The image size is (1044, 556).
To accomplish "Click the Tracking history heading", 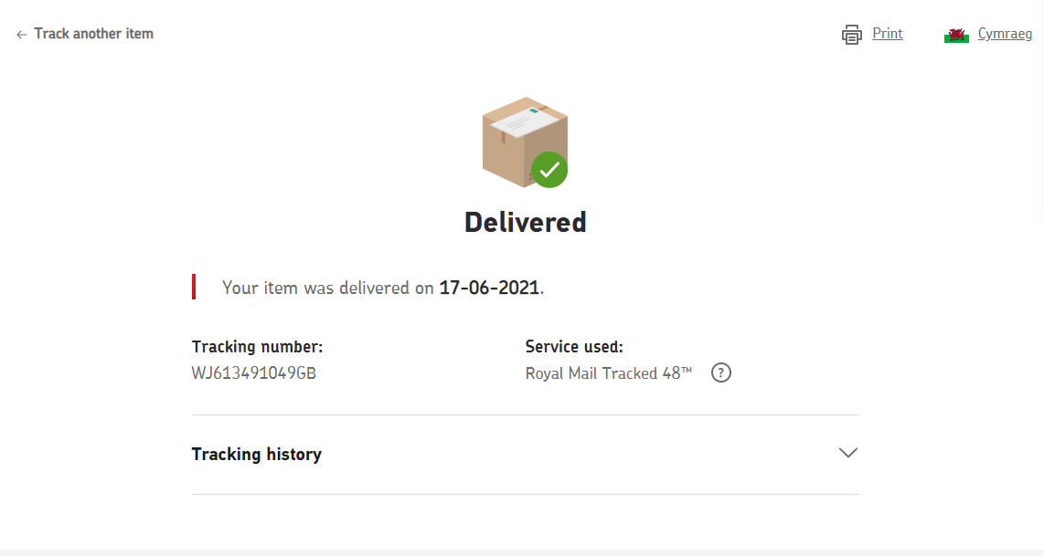I will (x=257, y=454).
